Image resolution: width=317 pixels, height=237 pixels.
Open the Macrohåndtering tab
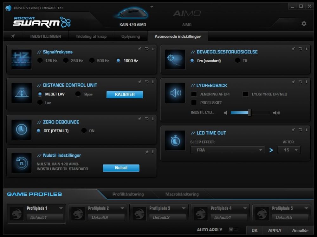coord(182,194)
